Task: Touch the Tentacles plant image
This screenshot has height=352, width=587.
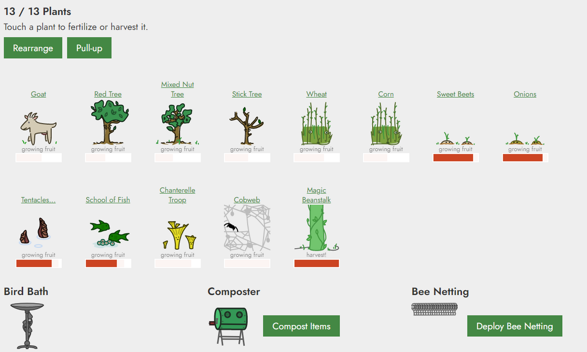Action: tap(33, 232)
